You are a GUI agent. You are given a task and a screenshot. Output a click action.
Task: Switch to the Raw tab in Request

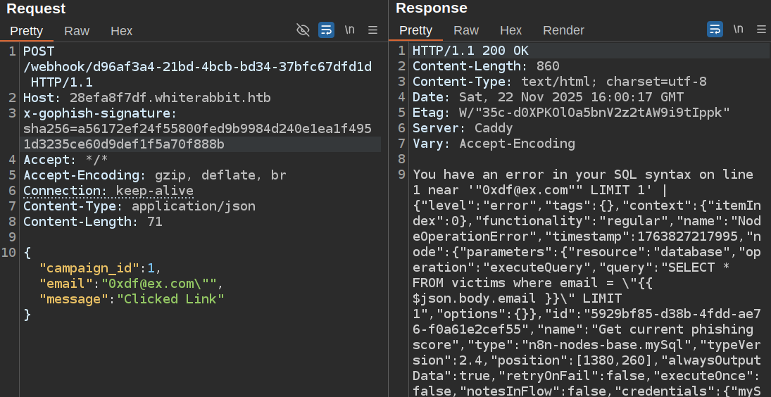[77, 31]
